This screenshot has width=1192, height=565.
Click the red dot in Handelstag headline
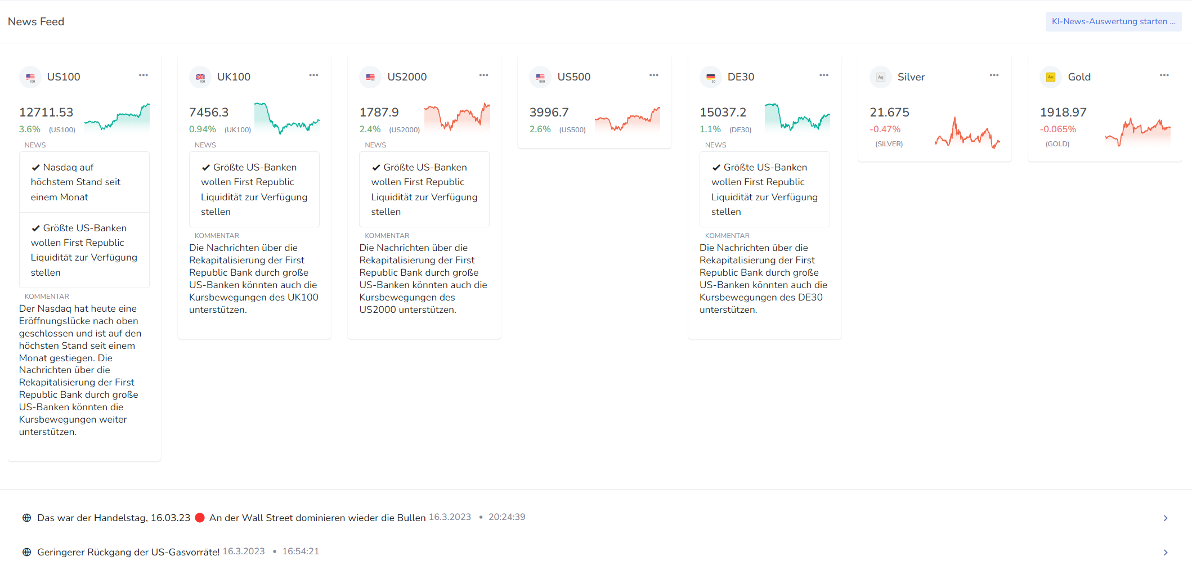(x=200, y=518)
